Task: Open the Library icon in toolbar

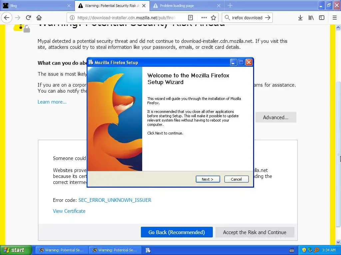Action: point(311,18)
